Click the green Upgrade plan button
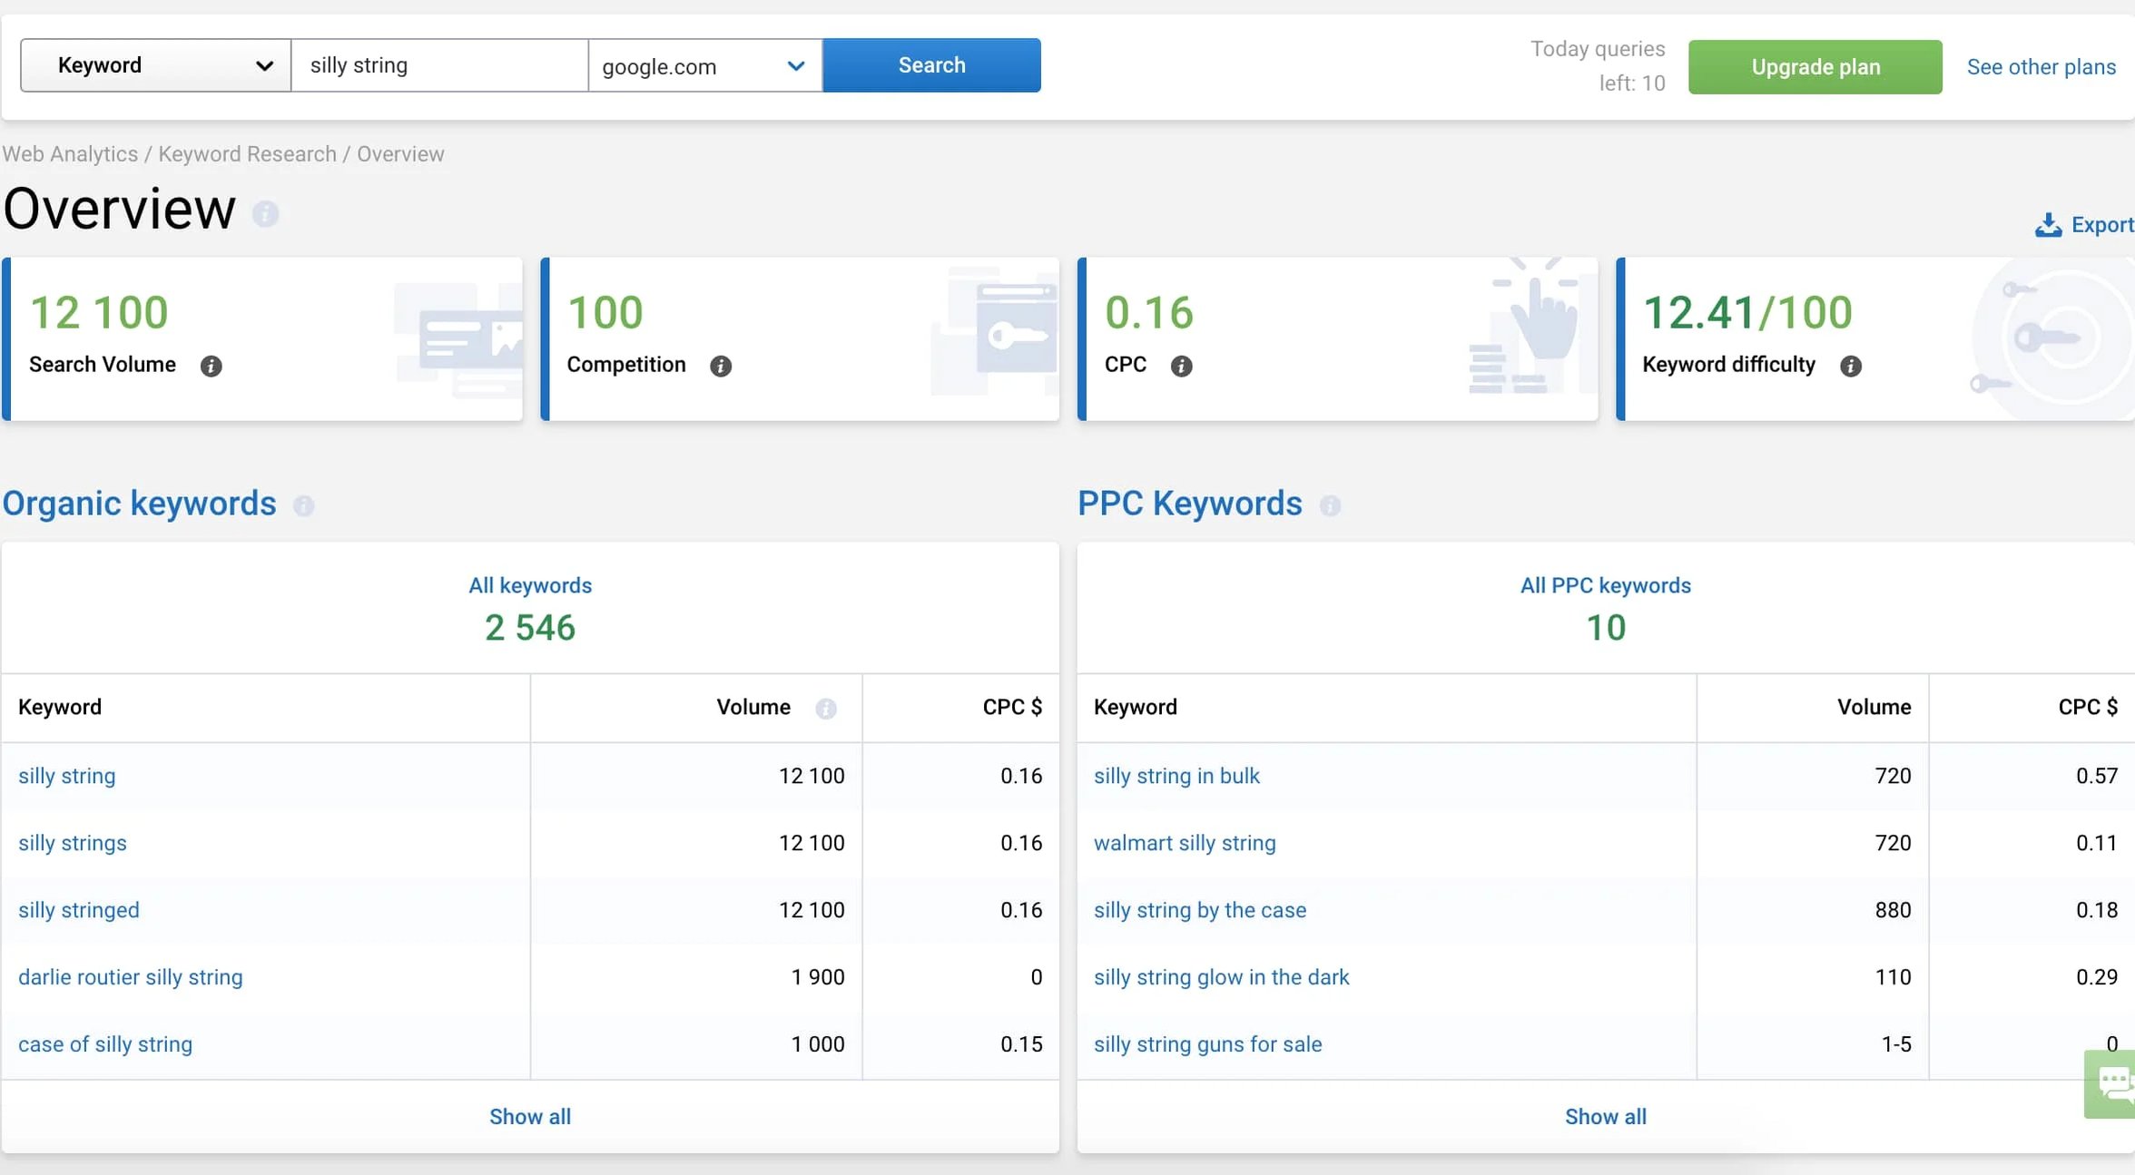2135x1175 pixels. click(x=1815, y=67)
